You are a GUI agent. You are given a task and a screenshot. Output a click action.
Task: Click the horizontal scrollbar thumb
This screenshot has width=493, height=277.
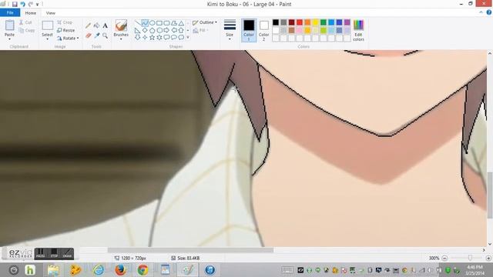190,250
